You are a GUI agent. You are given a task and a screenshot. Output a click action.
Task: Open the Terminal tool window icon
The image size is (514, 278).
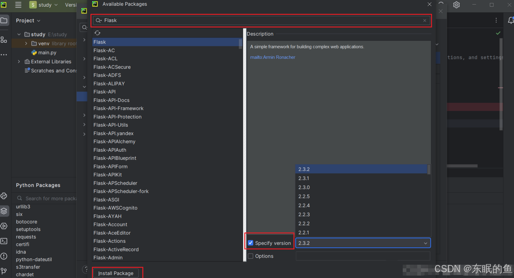tap(4, 241)
